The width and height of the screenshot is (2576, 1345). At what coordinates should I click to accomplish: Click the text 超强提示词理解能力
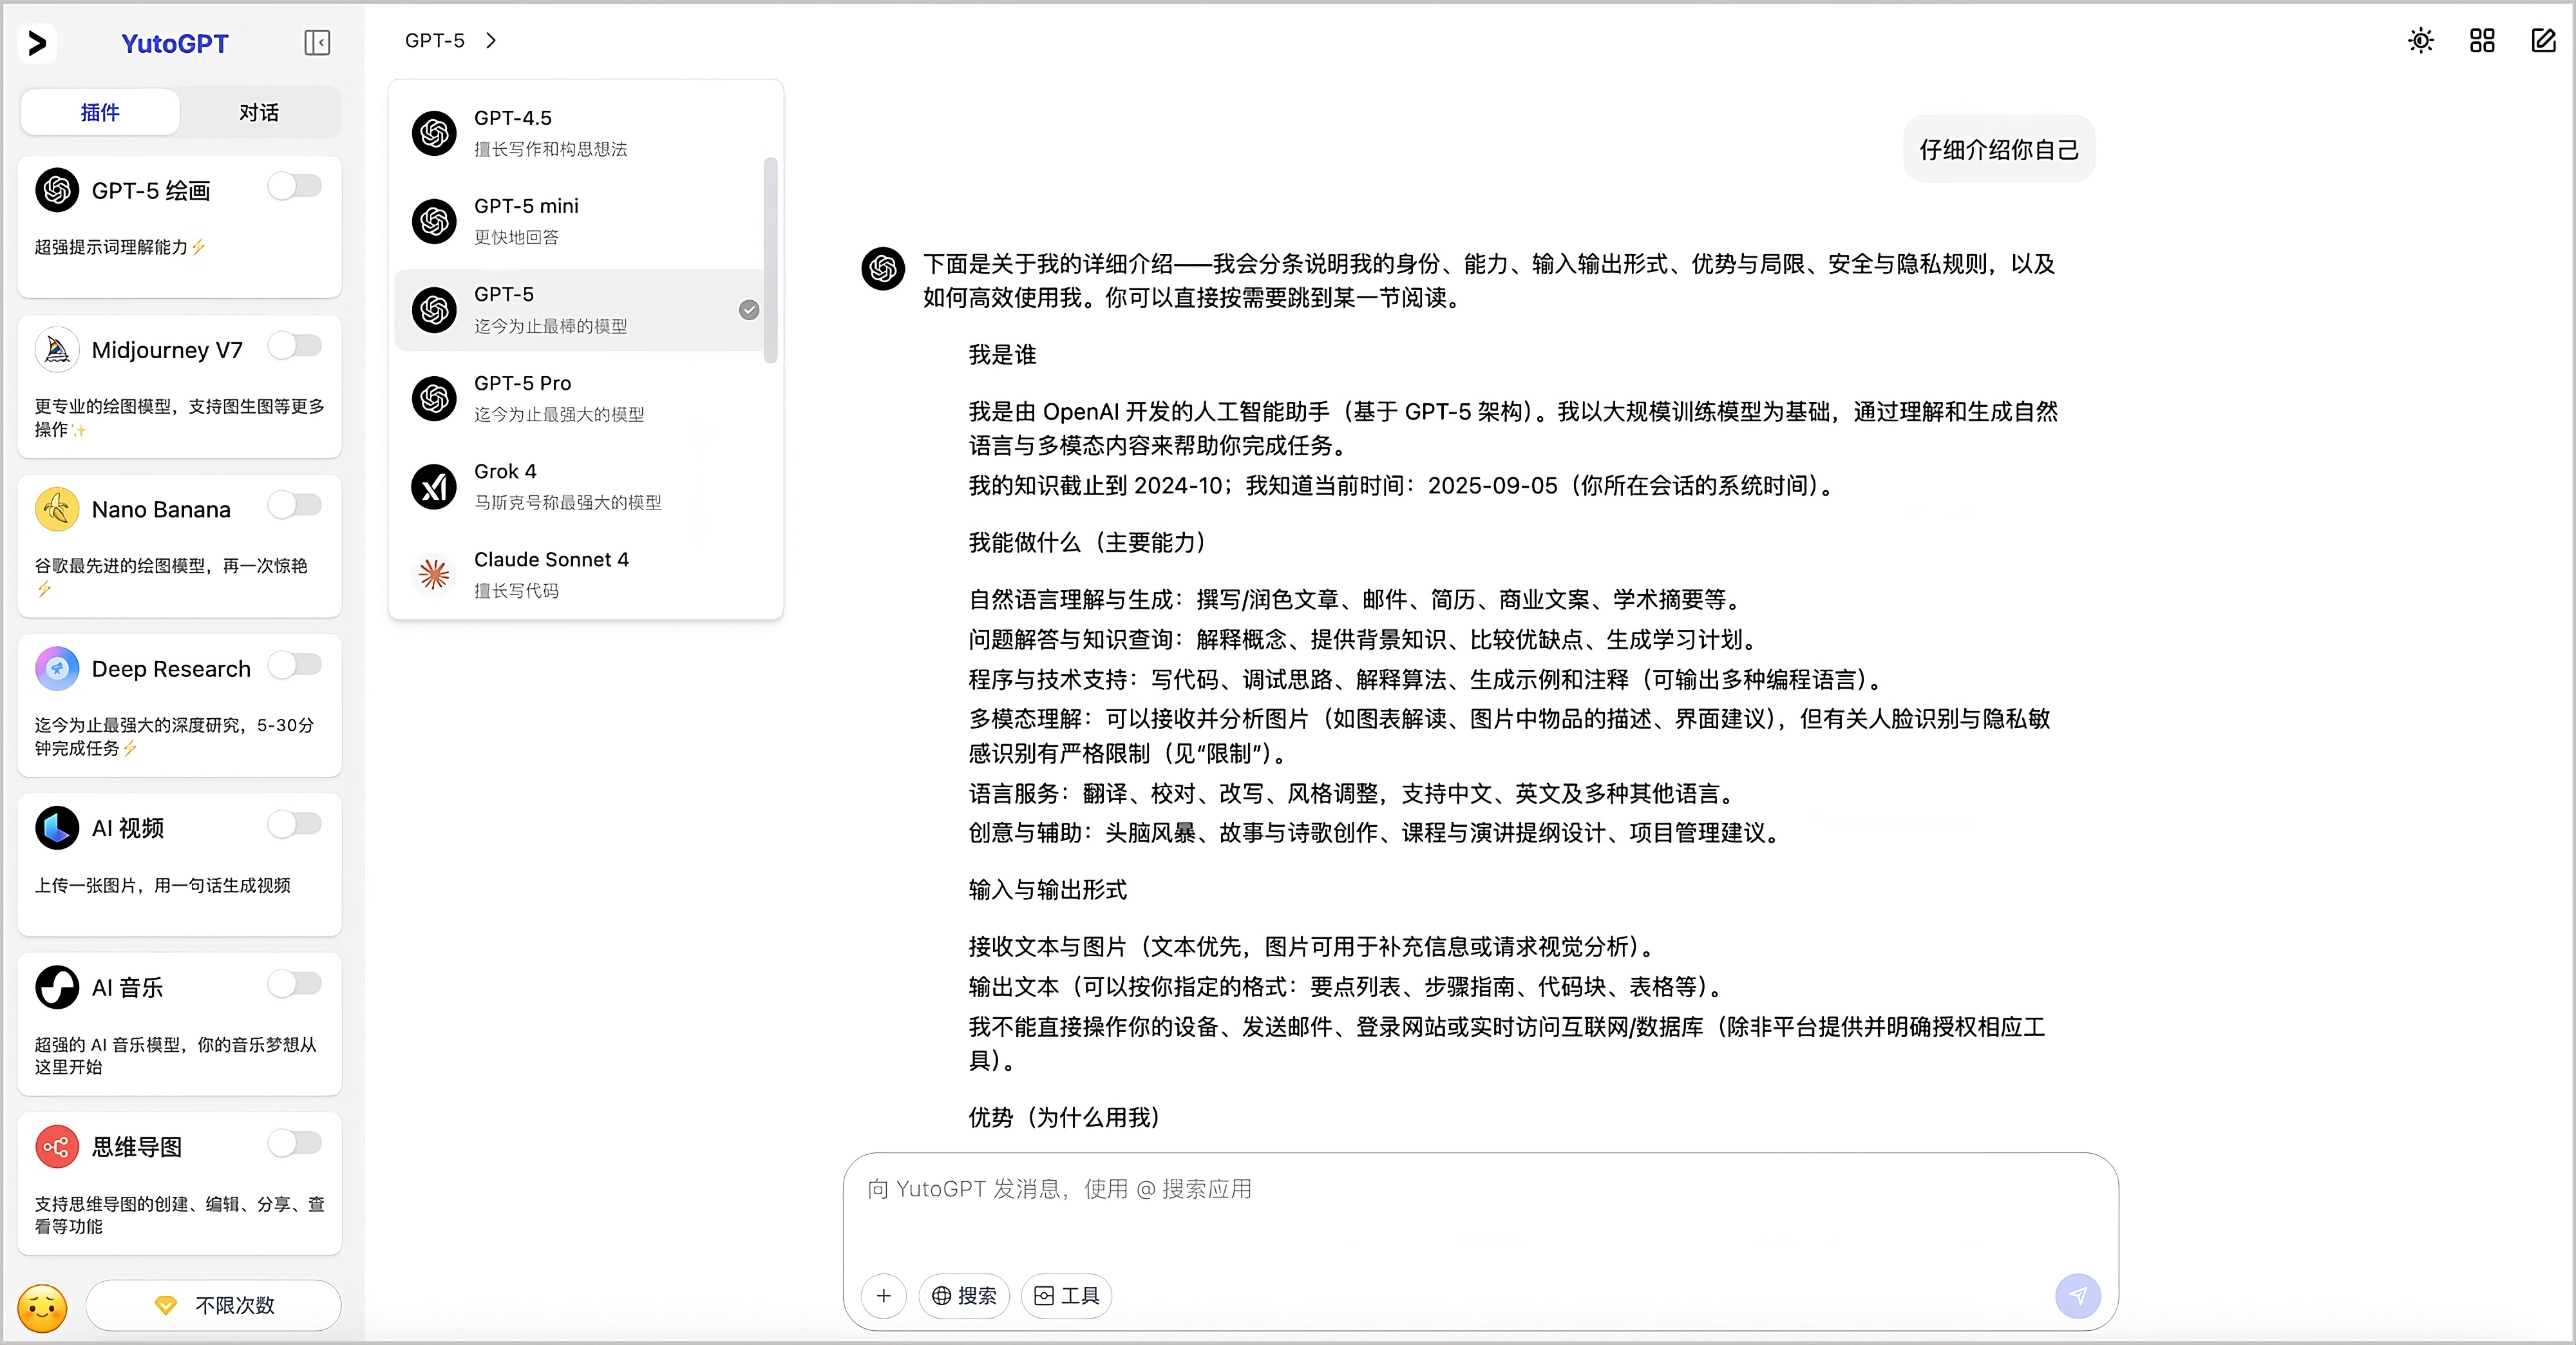point(111,247)
